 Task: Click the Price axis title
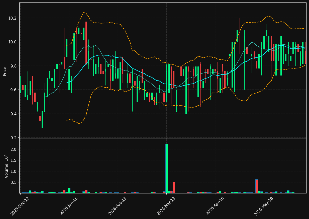pyautogui.click(x=5, y=71)
